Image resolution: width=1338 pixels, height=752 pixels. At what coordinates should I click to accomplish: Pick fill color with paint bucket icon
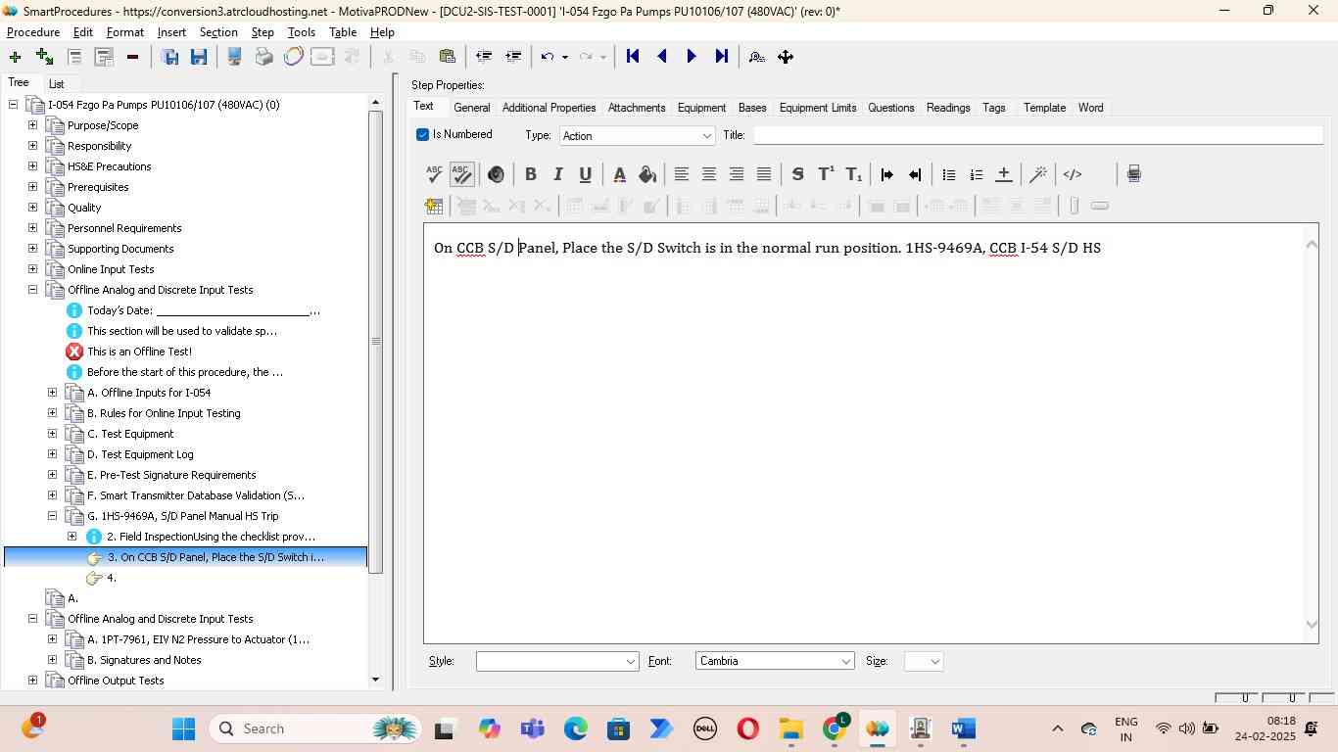pyautogui.click(x=647, y=174)
